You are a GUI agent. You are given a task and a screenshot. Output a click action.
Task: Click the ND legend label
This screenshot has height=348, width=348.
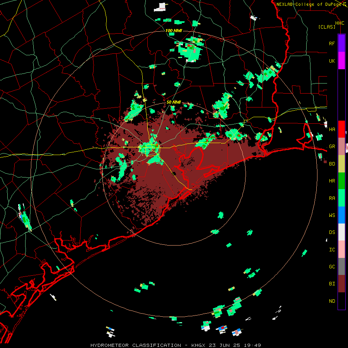click(x=332, y=301)
